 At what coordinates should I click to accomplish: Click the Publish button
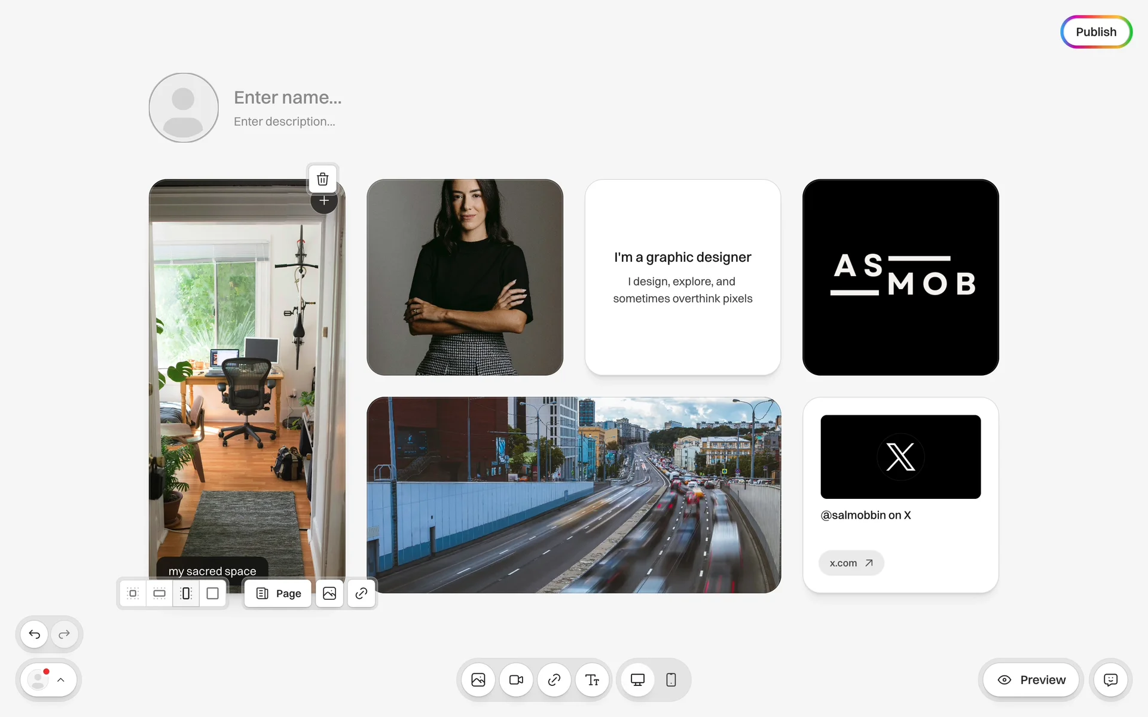coord(1095,32)
